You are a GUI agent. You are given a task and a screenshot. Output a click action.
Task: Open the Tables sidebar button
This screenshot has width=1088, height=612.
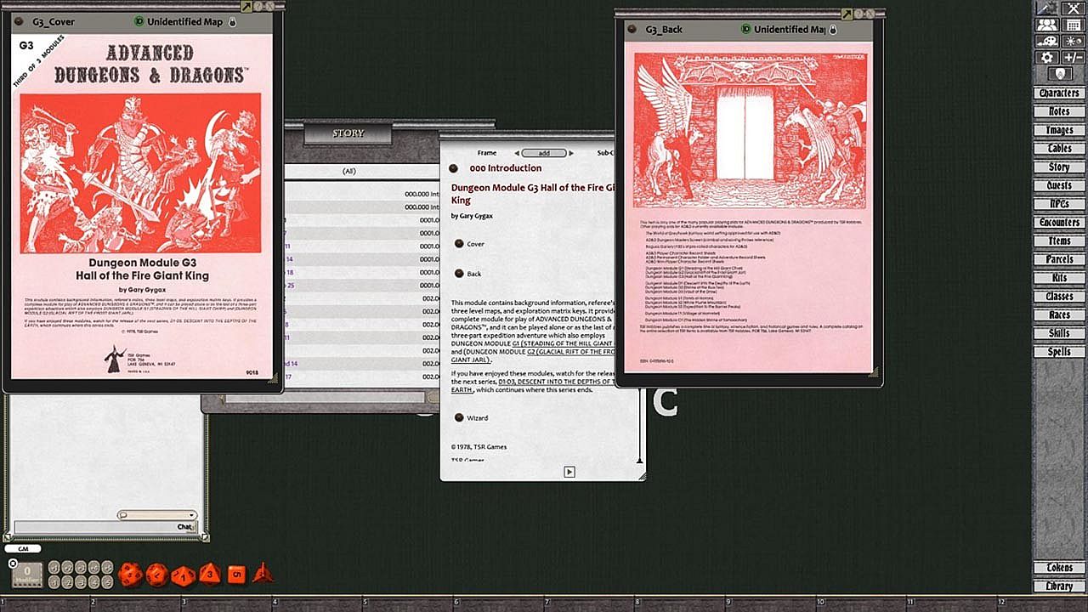(x=1058, y=149)
